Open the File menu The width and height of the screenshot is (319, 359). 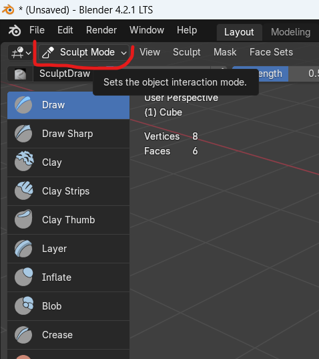[37, 30]
